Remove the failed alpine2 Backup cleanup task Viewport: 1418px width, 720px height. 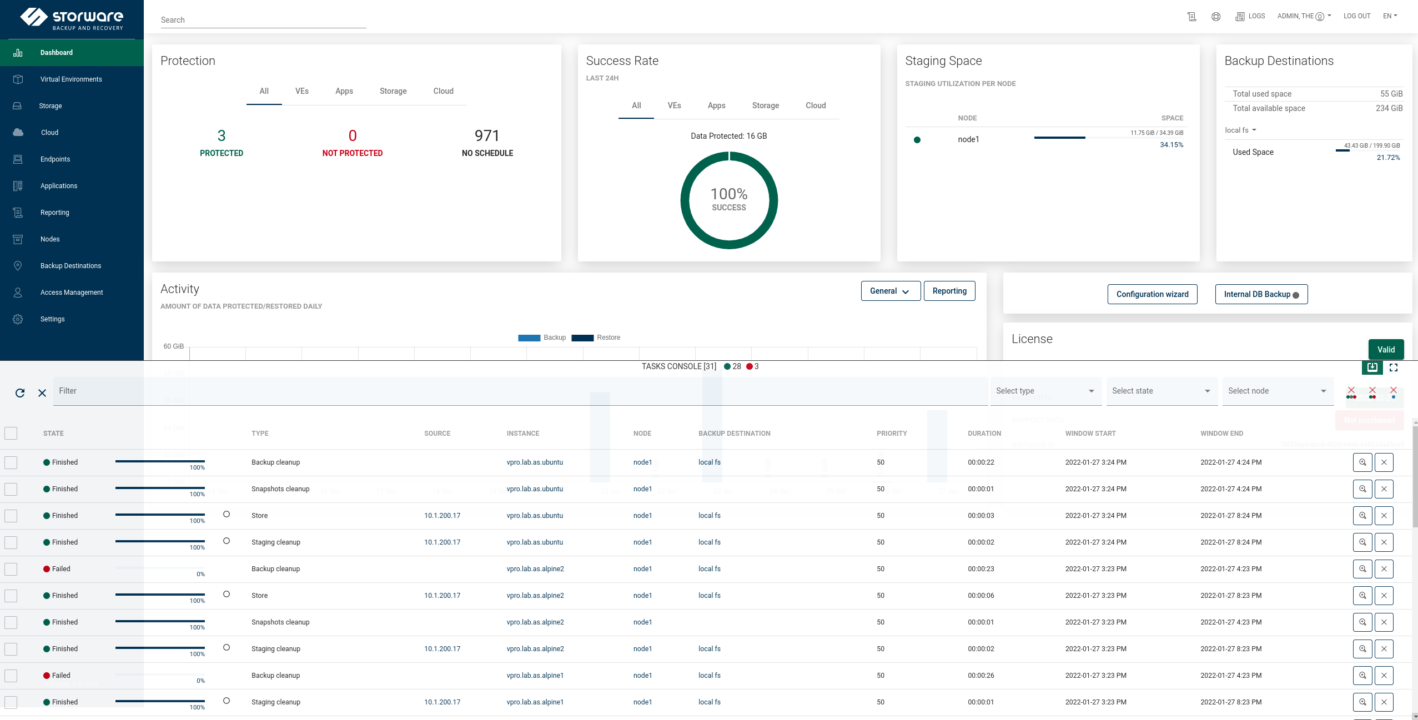(x=1384, y=569)
